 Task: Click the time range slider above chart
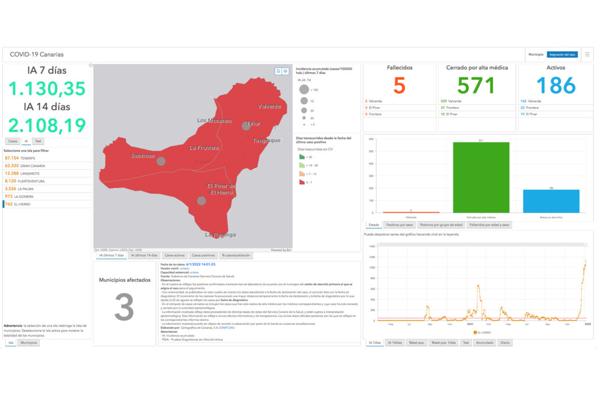pyautogui.click(x=482, y=244)
